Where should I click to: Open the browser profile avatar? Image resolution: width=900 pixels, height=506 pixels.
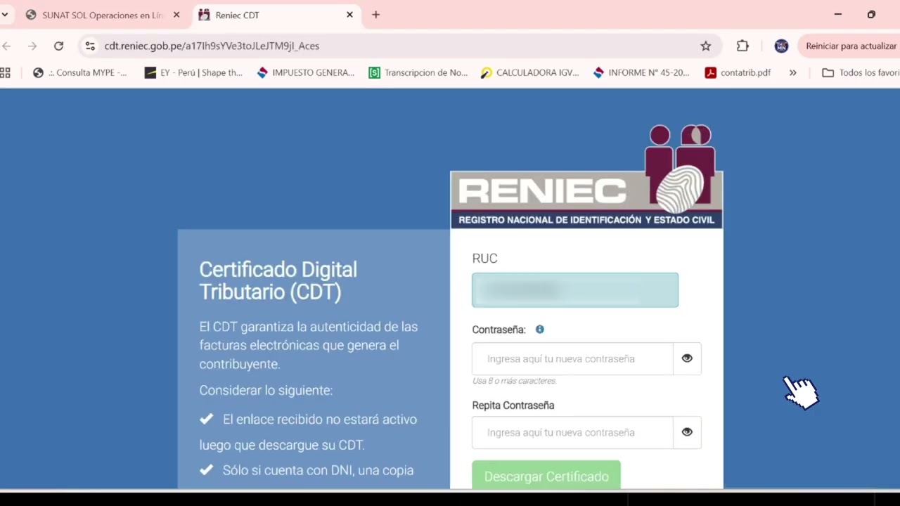(x=781, y=46)
